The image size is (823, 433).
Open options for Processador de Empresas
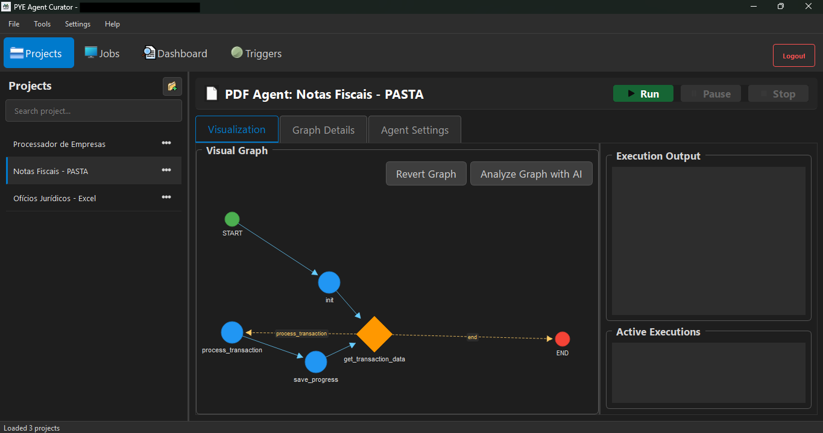(166, 143)
